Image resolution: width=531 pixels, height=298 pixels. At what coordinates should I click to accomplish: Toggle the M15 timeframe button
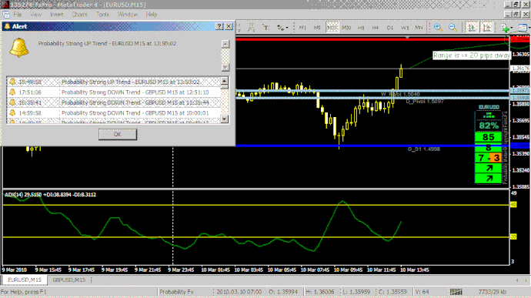pyautogui.click(x=332, y=28)
